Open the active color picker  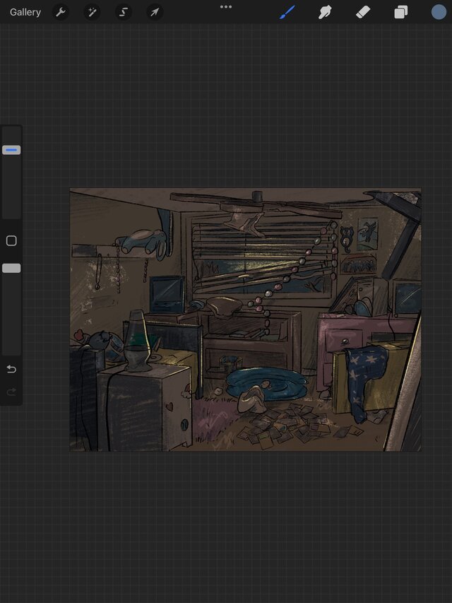(439, 12)
